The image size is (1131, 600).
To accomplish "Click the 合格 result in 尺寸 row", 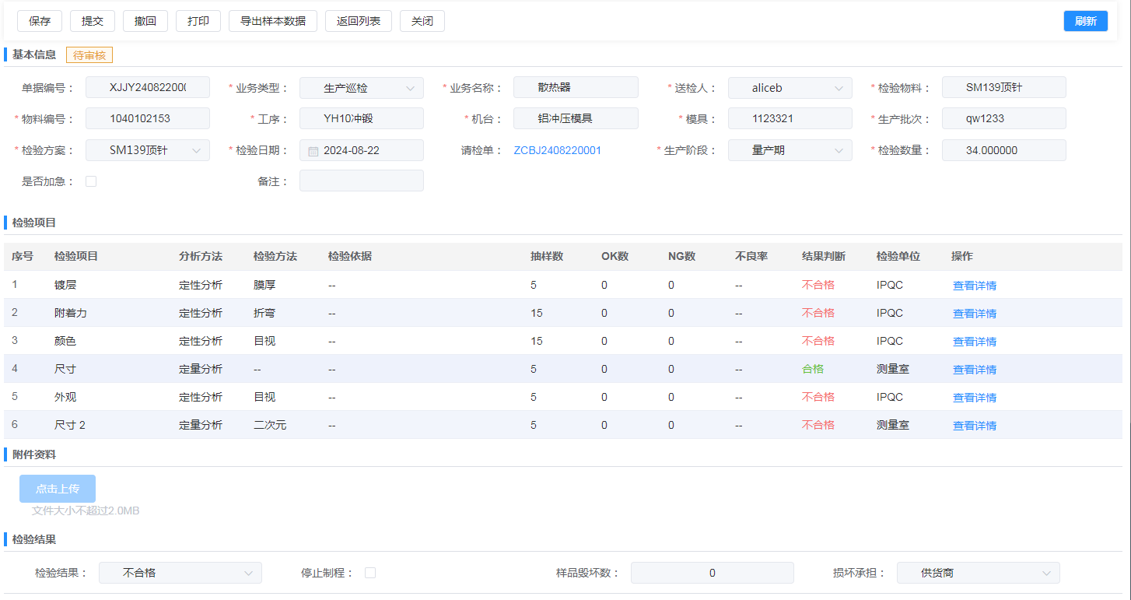I will coord(813,369).
